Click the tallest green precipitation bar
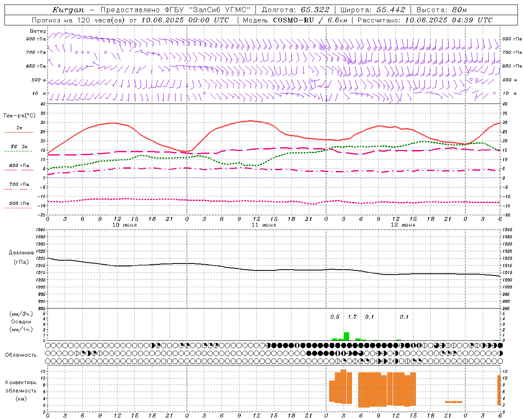The height and width of the screenshot is (419, 524). pyautogui.click(x=346, y=336)
